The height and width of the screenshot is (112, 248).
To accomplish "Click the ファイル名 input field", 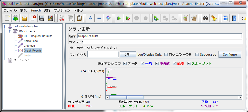I will pos(103,54).
